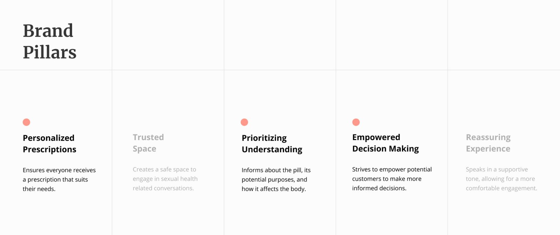Select the word "Prescriptions" in the first heading
560x235 pixels.
tap(49, 149)
